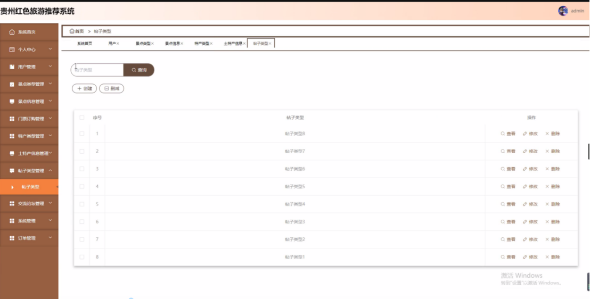The height and width of the screenshot is (299, 590).
Task: Switch to the 景点类型 tab
Action: click(143, 44)
